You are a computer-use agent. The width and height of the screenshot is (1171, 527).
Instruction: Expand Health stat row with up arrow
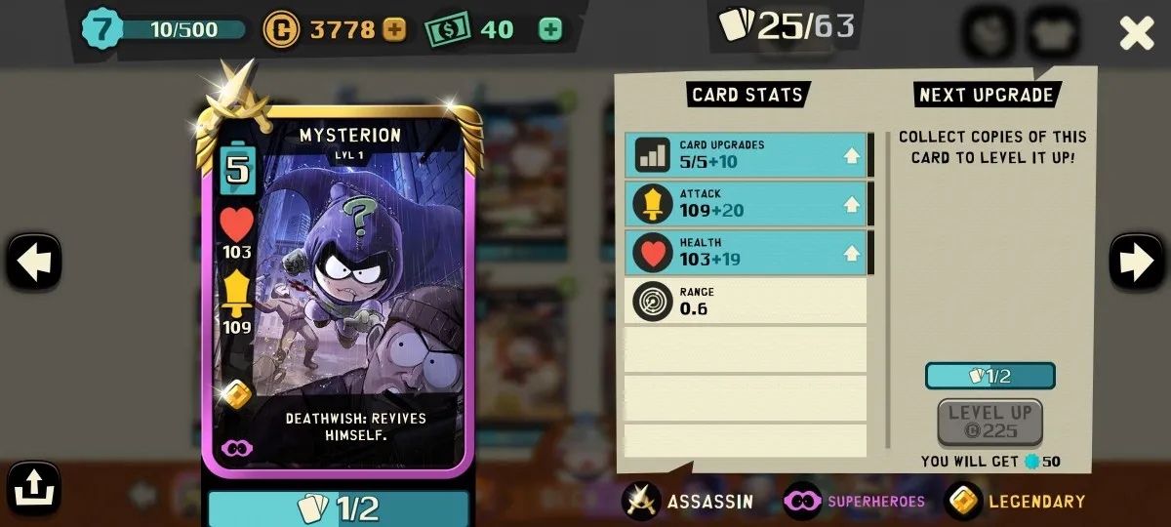(x=852, y=253)
